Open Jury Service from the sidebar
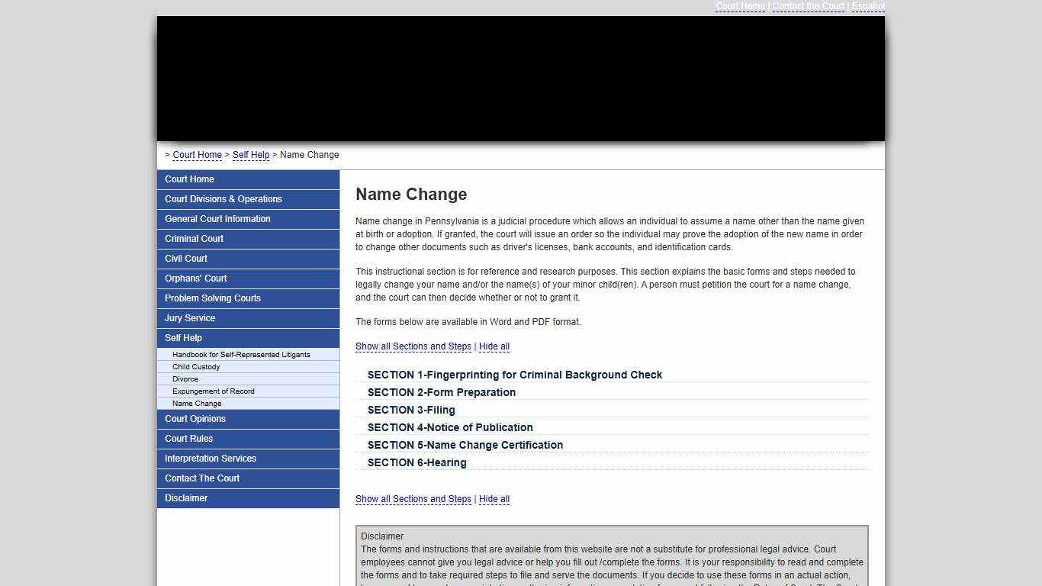 click(x=189, y=318)
